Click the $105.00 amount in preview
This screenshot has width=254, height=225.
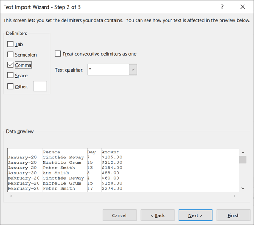click(112, 157)
